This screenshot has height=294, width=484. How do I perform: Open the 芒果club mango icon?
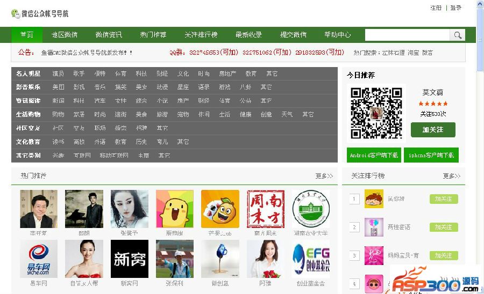220,209
